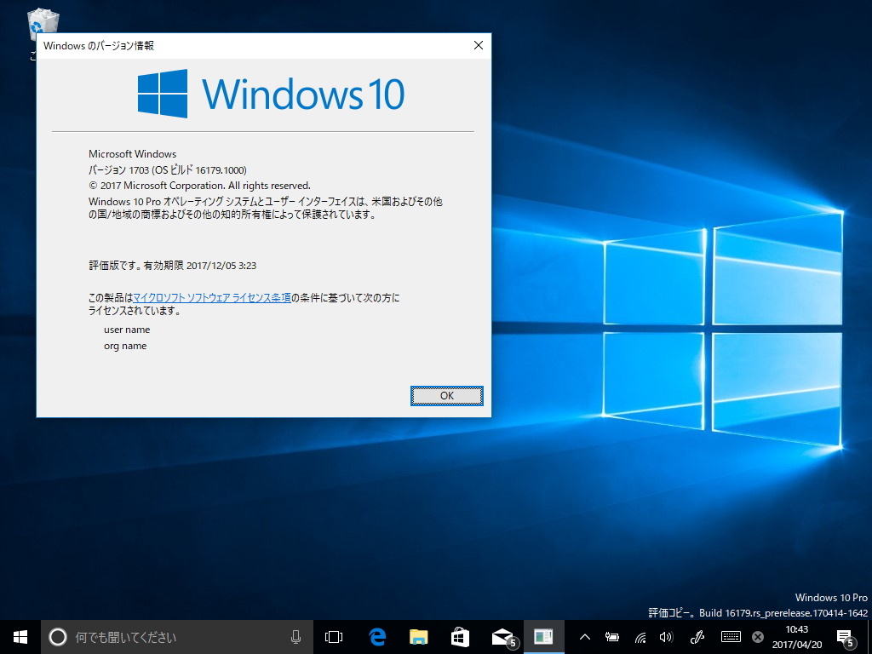
Task: Mute audio via the speaker tray icon
Action: point(668,636)
